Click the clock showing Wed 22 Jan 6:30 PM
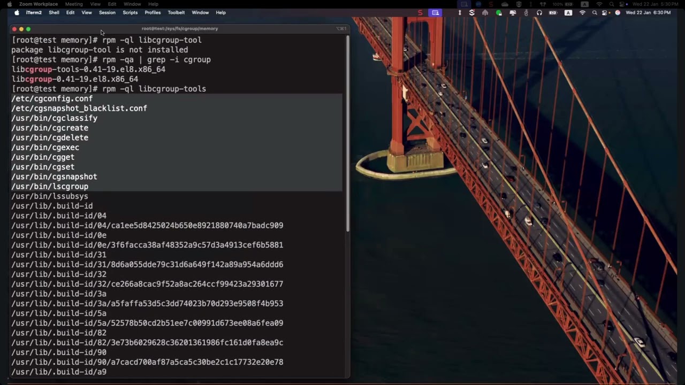The width and height of the screenshot is (685, 385). (x=648, y=12)
